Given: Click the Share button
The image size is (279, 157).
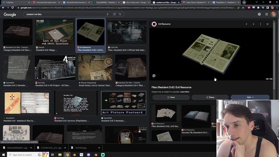Looking at the screenshot, I should click(x=210, y=97).
